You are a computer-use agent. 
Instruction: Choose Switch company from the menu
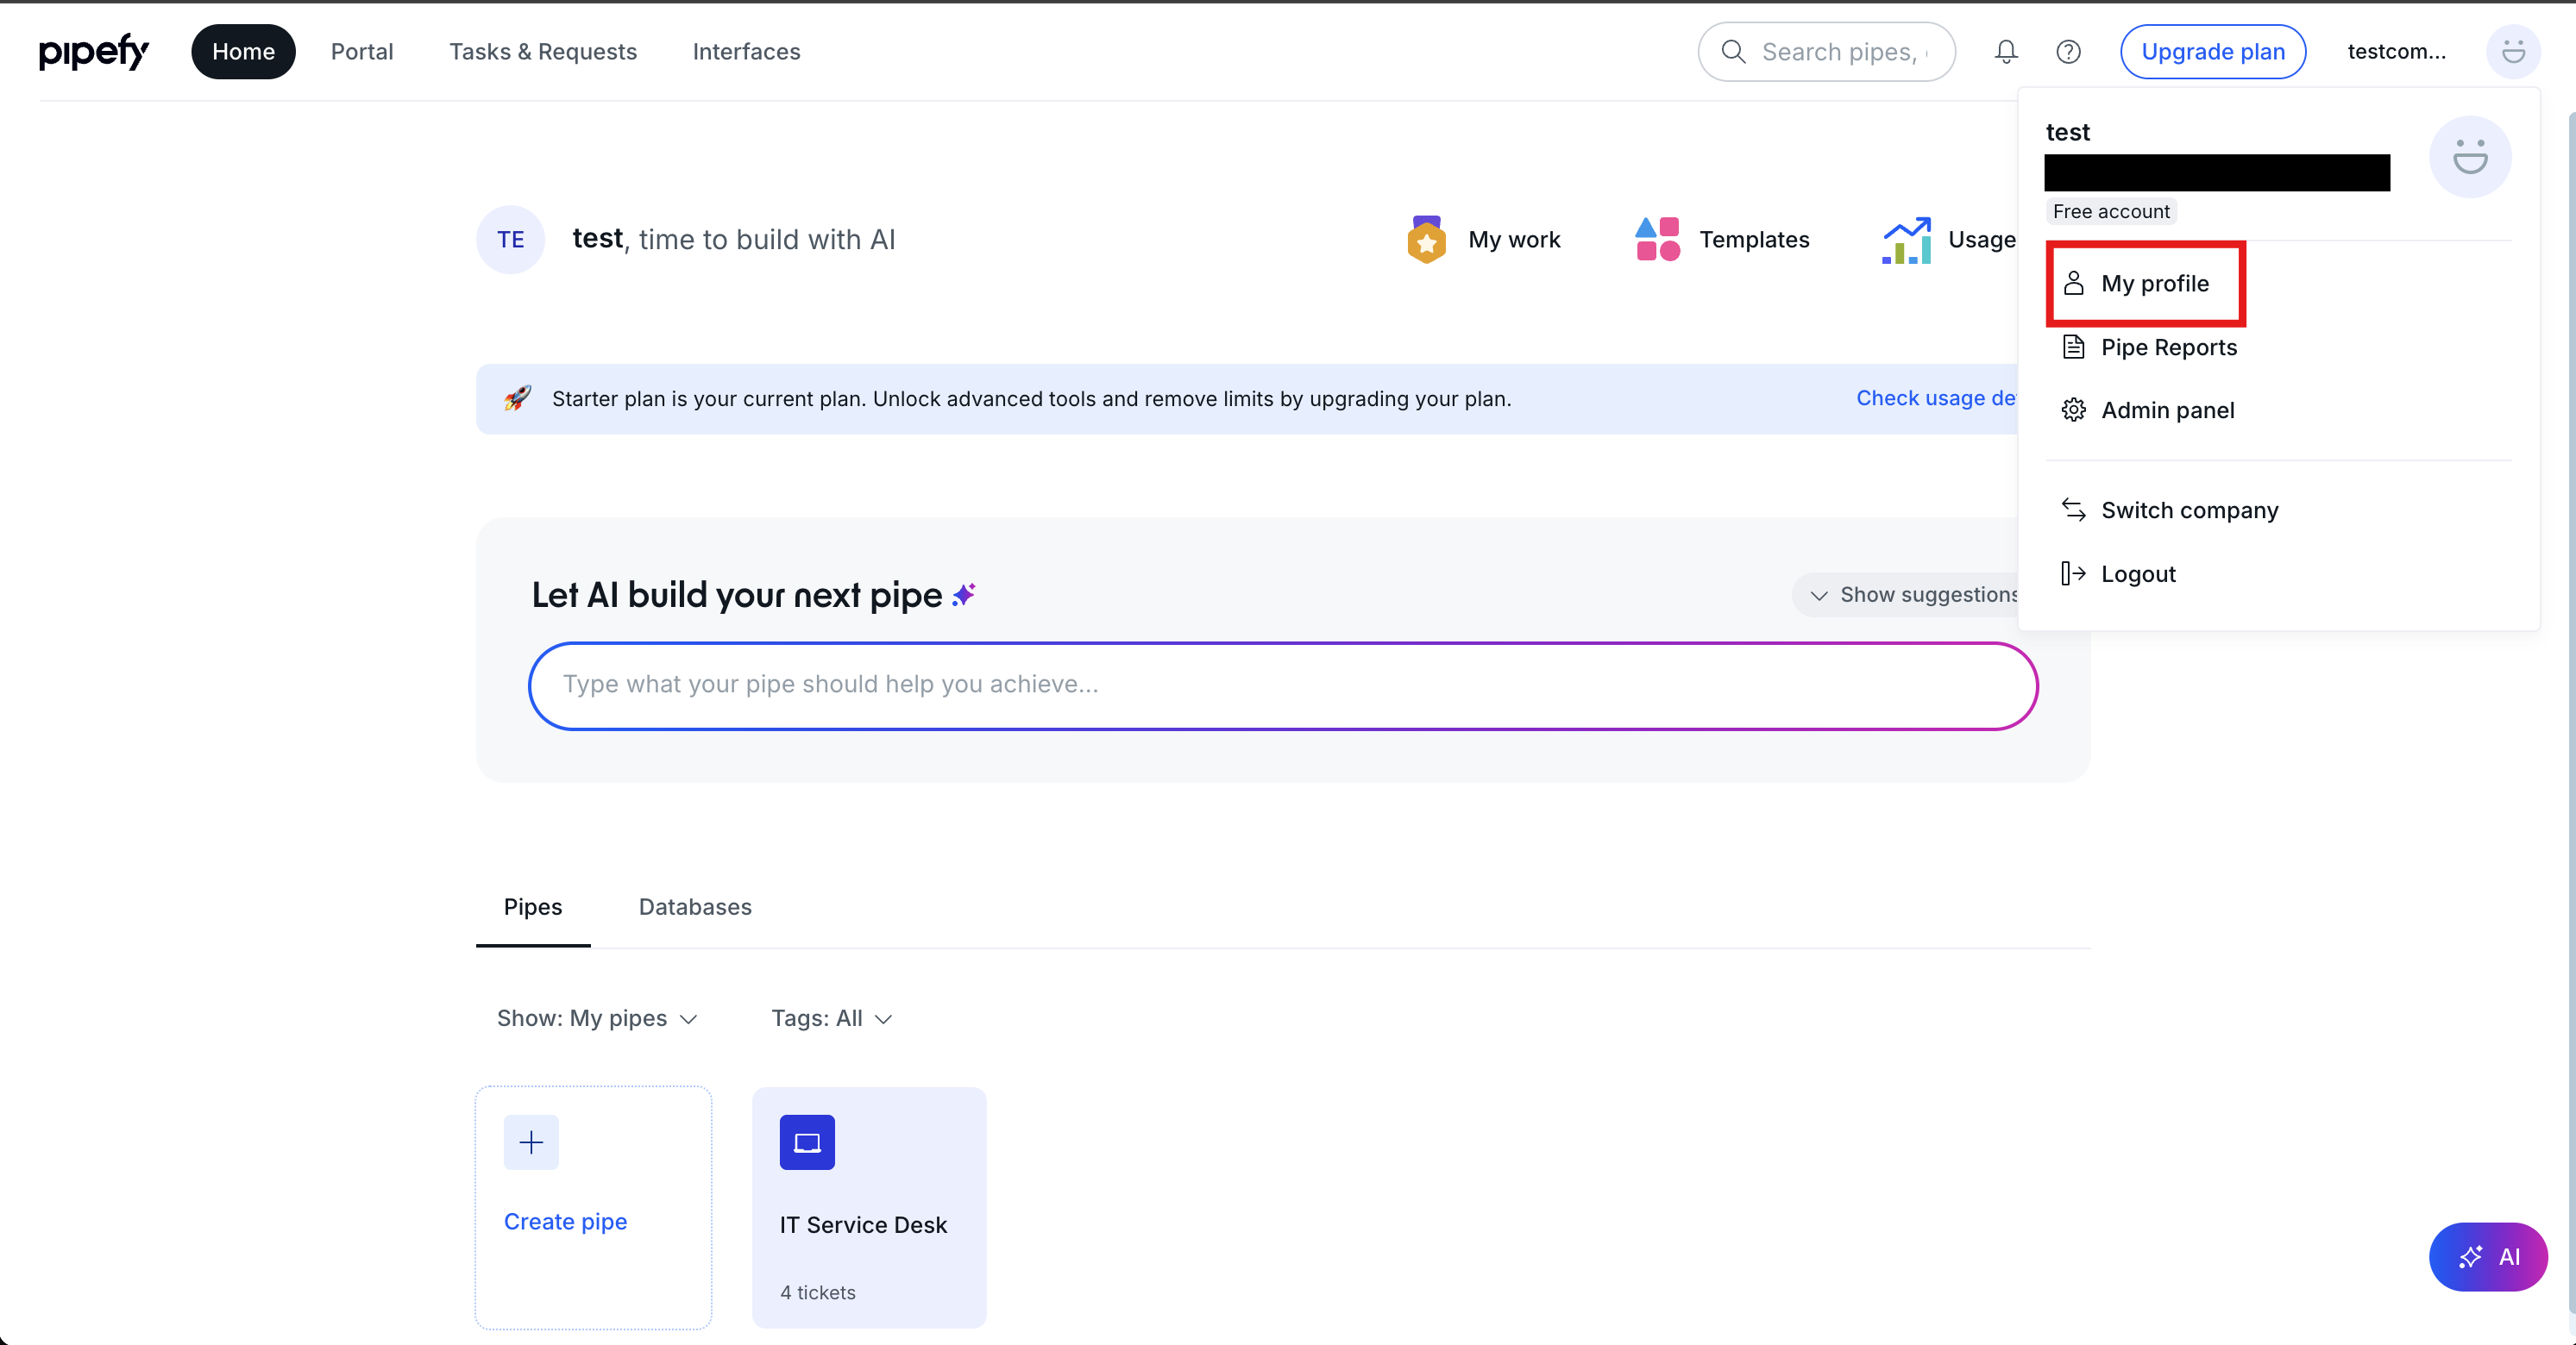pyautogui.click(x=2189, y=510)
